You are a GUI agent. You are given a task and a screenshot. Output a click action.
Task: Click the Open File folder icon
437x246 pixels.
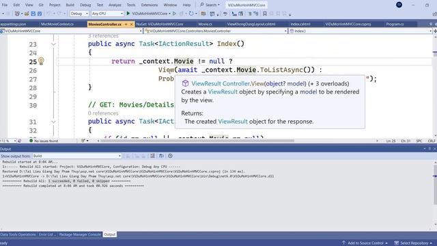tap(27, 14)
